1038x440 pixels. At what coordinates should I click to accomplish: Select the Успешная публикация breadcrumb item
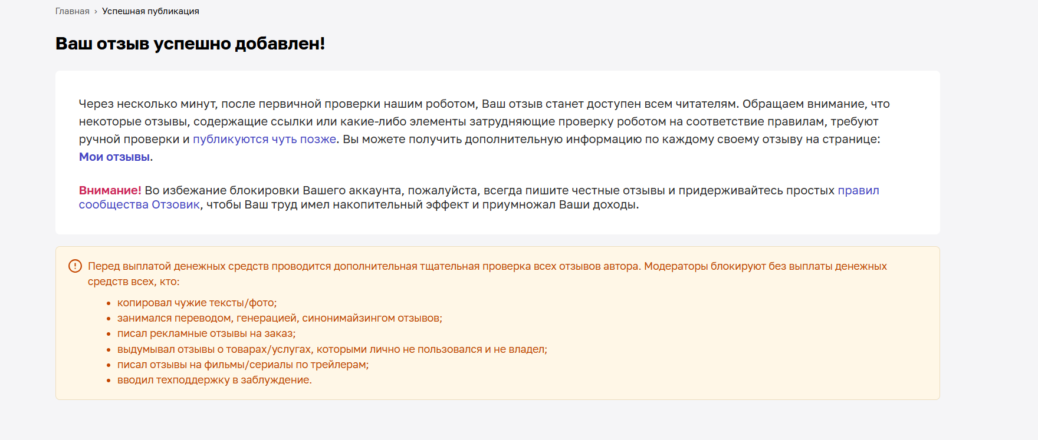(x=150, y=11)
